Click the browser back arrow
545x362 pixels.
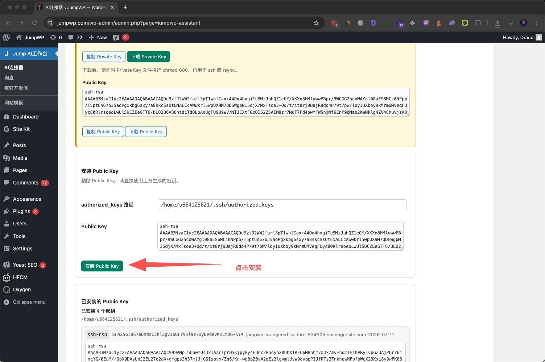click(x=8, y=23)
